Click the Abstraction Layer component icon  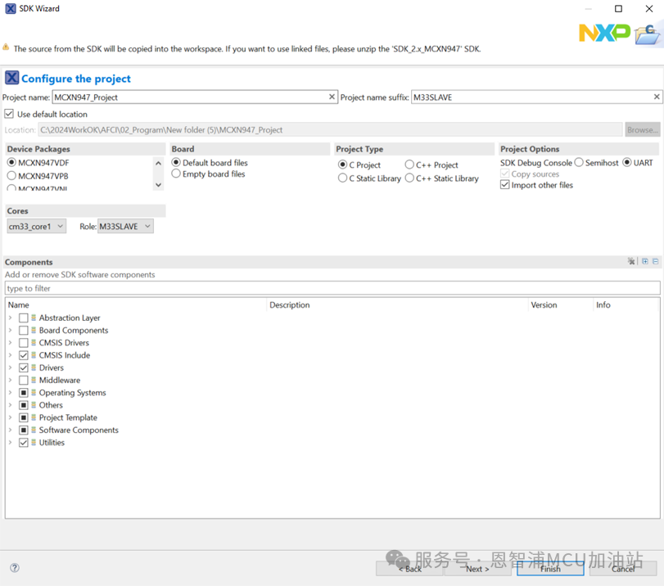(34, 318)
